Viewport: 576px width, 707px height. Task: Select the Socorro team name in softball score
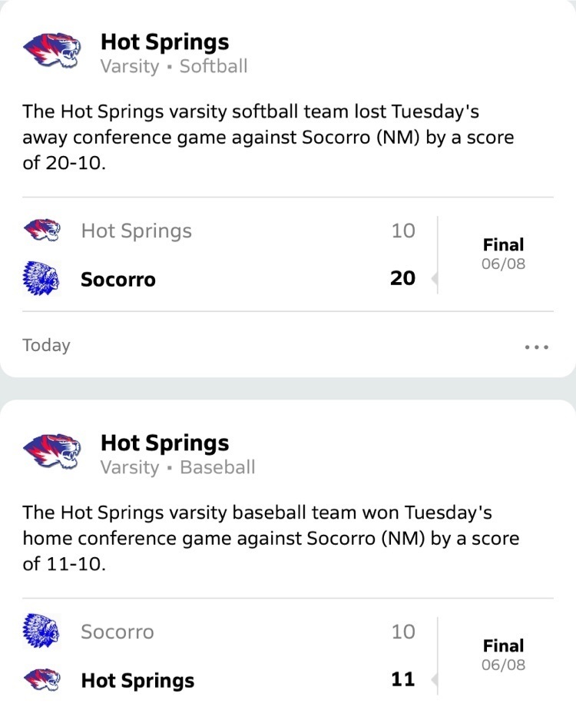(118, 280)
